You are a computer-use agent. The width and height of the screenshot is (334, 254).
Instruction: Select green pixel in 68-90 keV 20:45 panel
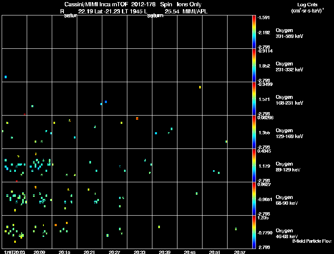point(197,194)
